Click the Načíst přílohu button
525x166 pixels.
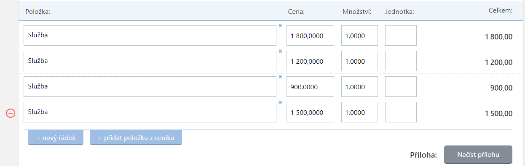click(478, 155)
